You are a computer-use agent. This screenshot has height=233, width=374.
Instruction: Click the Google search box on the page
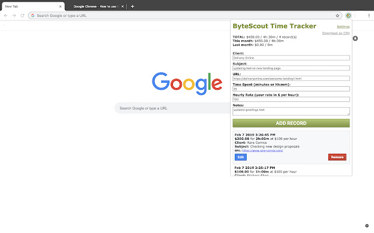click(173, 108)
